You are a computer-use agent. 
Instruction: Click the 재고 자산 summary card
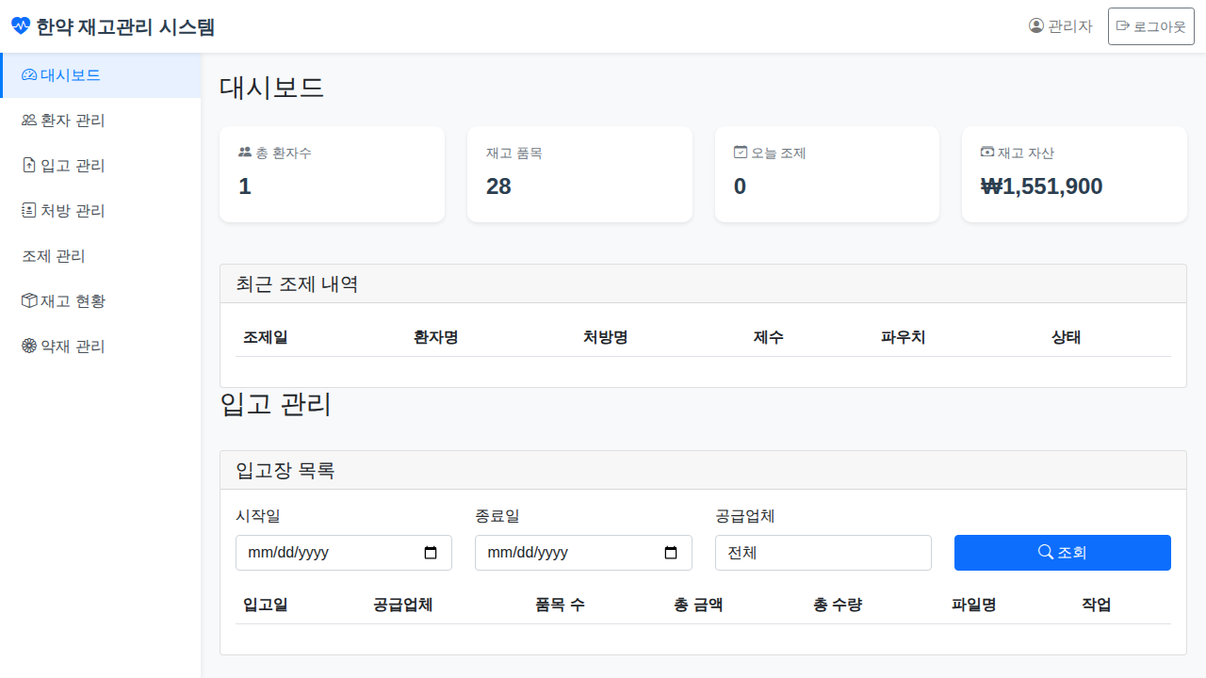coord(1074,174)
